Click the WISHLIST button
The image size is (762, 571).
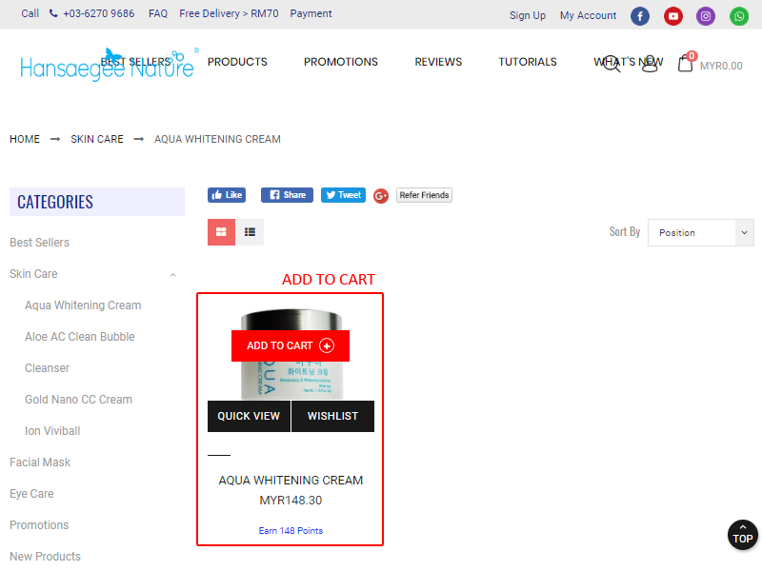332,416
